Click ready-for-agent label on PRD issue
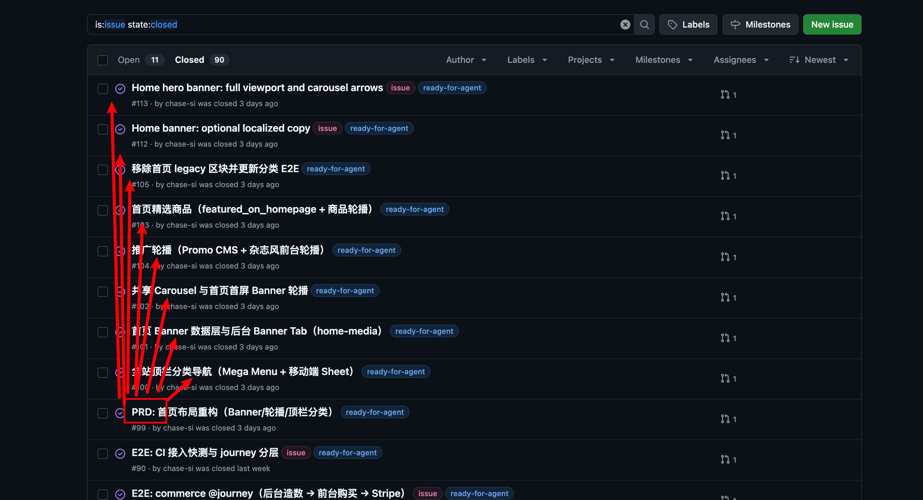 [375, 412]
